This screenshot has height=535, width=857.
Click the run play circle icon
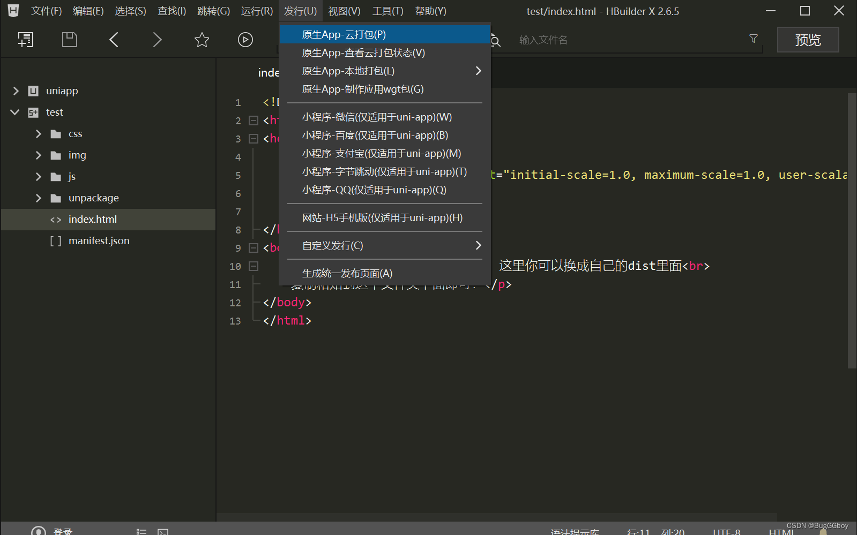click(x=245, y=40)
